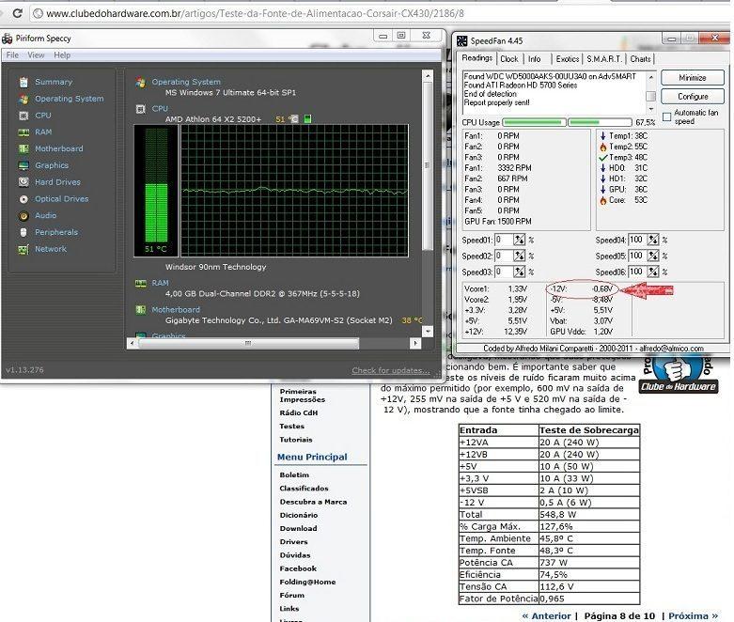Open the View menu in Speccy

(36, 55)
